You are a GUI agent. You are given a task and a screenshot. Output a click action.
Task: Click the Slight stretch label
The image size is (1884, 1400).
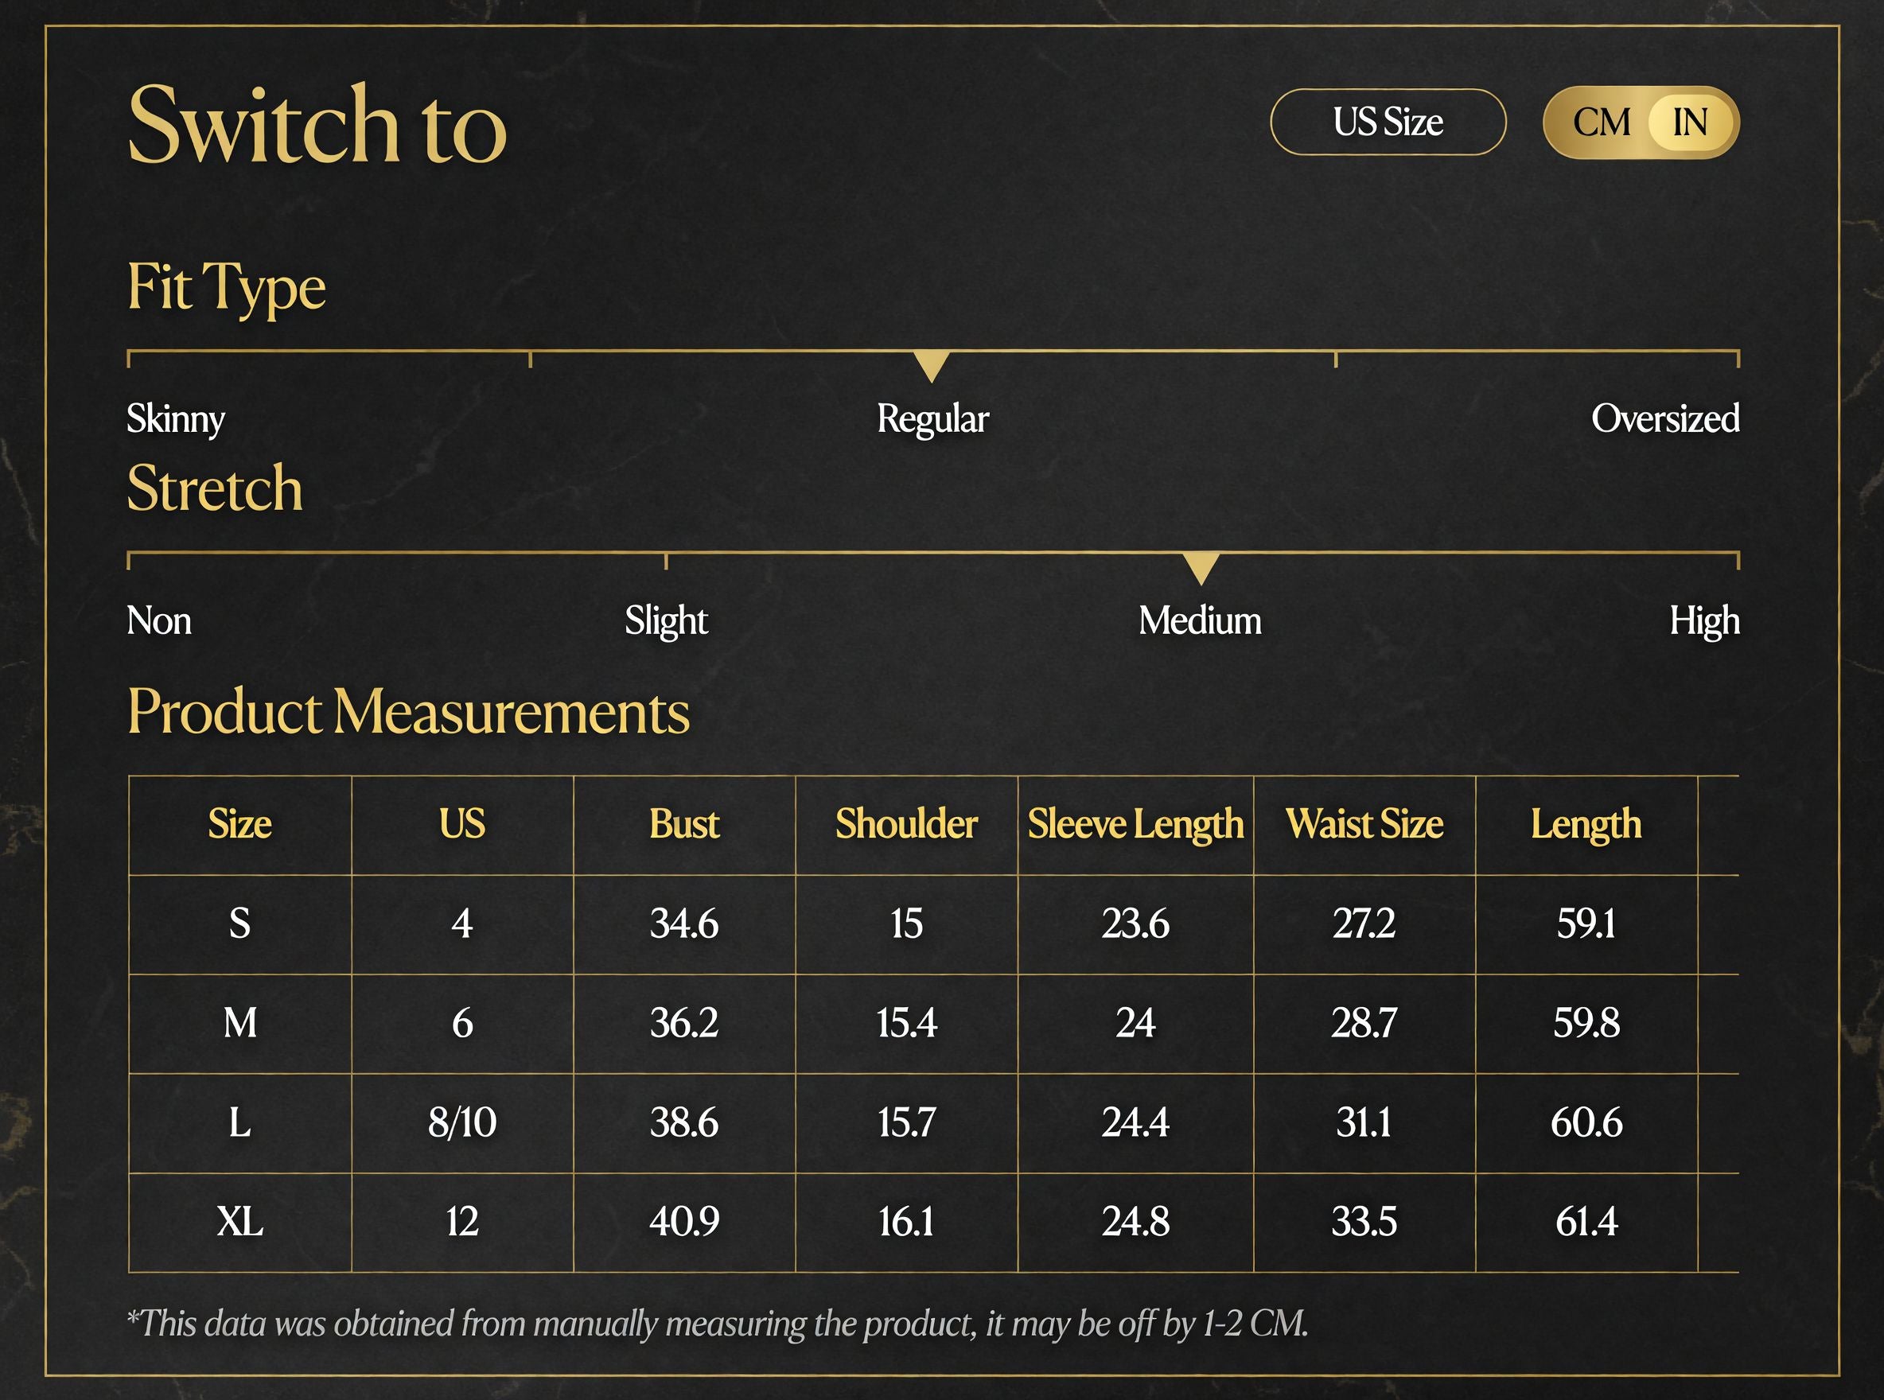(x=666, y=621)
